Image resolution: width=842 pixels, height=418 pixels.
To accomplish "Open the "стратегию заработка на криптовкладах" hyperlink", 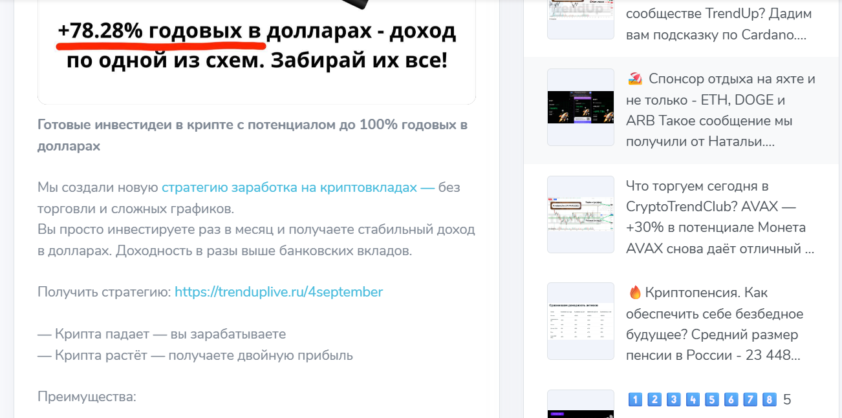I will point(288,187).
